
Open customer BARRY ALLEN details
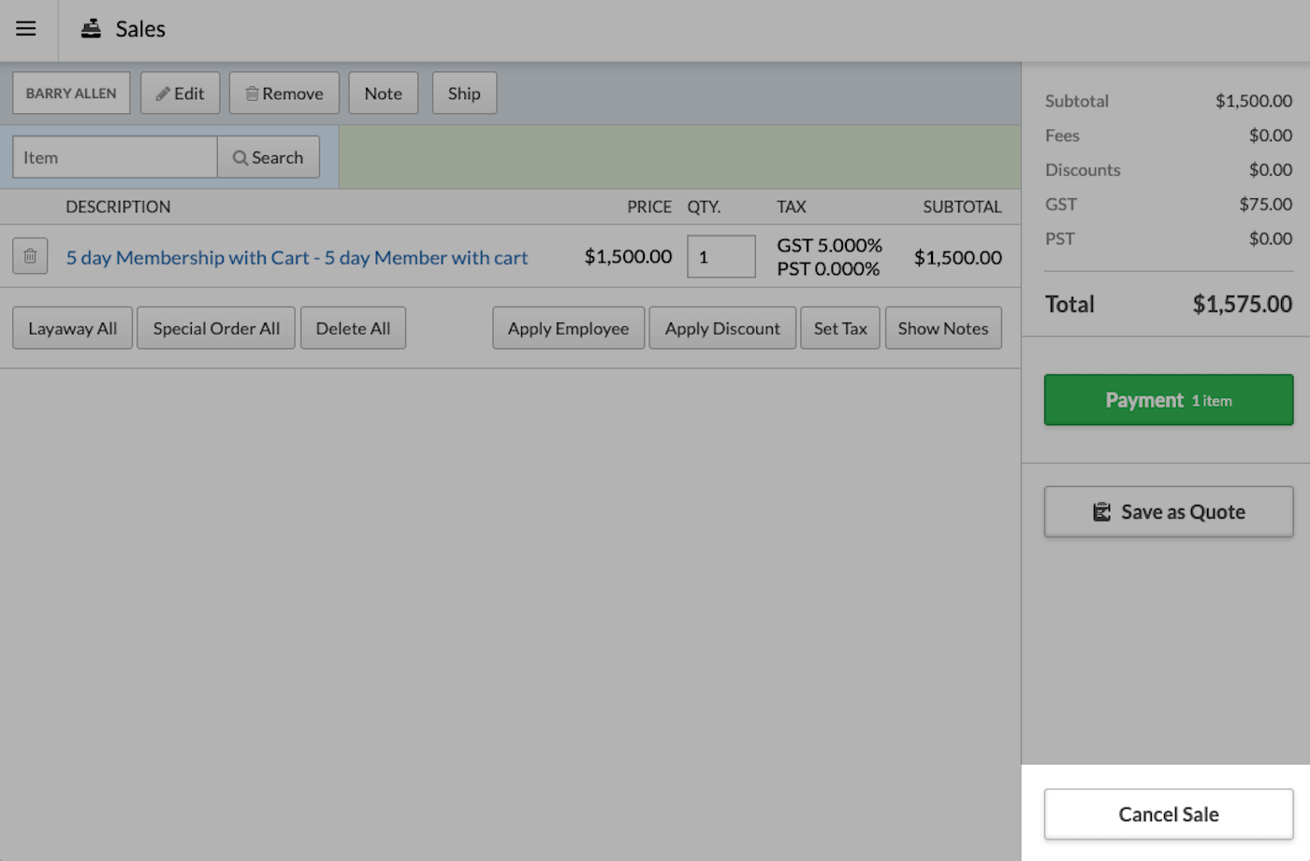point(71,93)
